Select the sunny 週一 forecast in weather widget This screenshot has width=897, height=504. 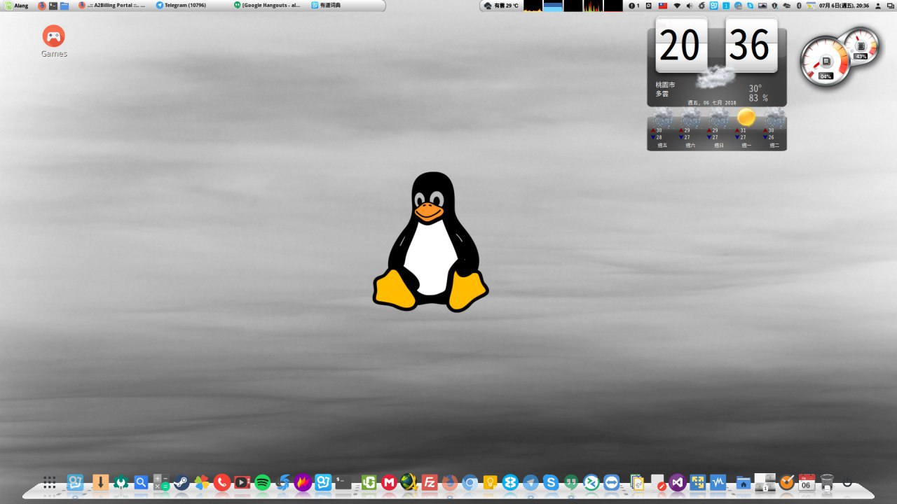746,127
